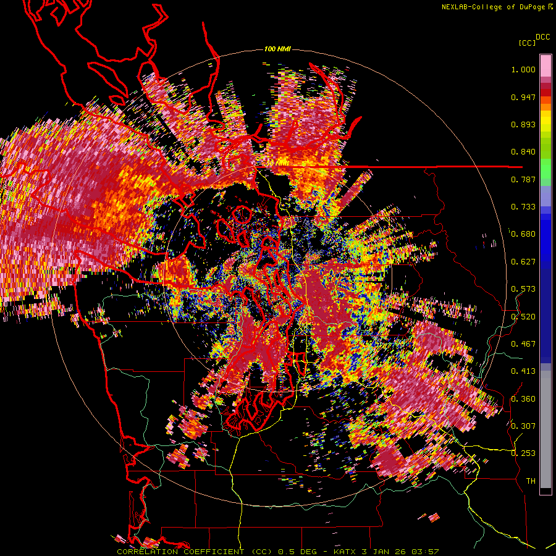Image resolution: width=556 pixels, height=556 pixels.
Task: Click the 0.893 scale value
Action: pyautogui.click(x=523, y=124)
